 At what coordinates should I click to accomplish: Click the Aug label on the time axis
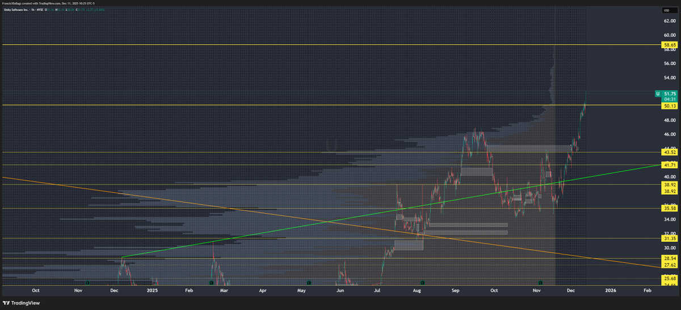coord(417,290)
